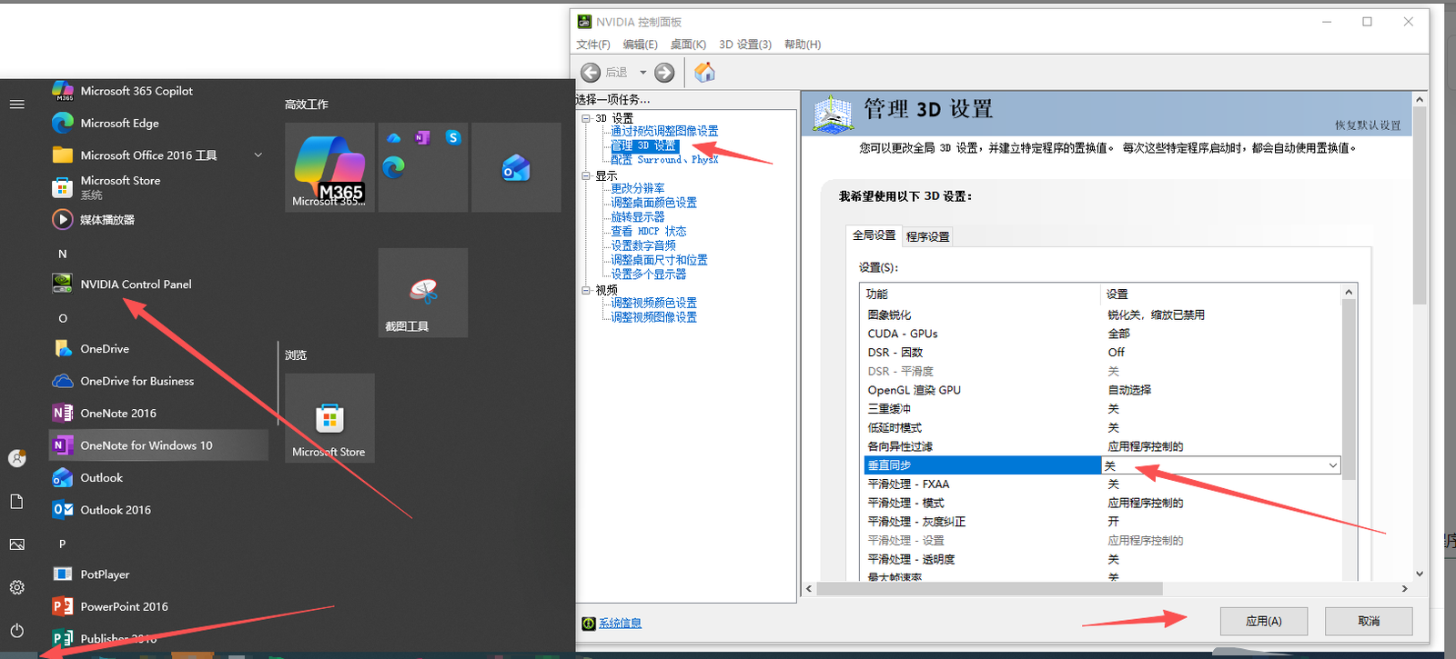Go to NVIDIA control panel home
This screenshot has width=1456, height=659.
pos(704,73)
